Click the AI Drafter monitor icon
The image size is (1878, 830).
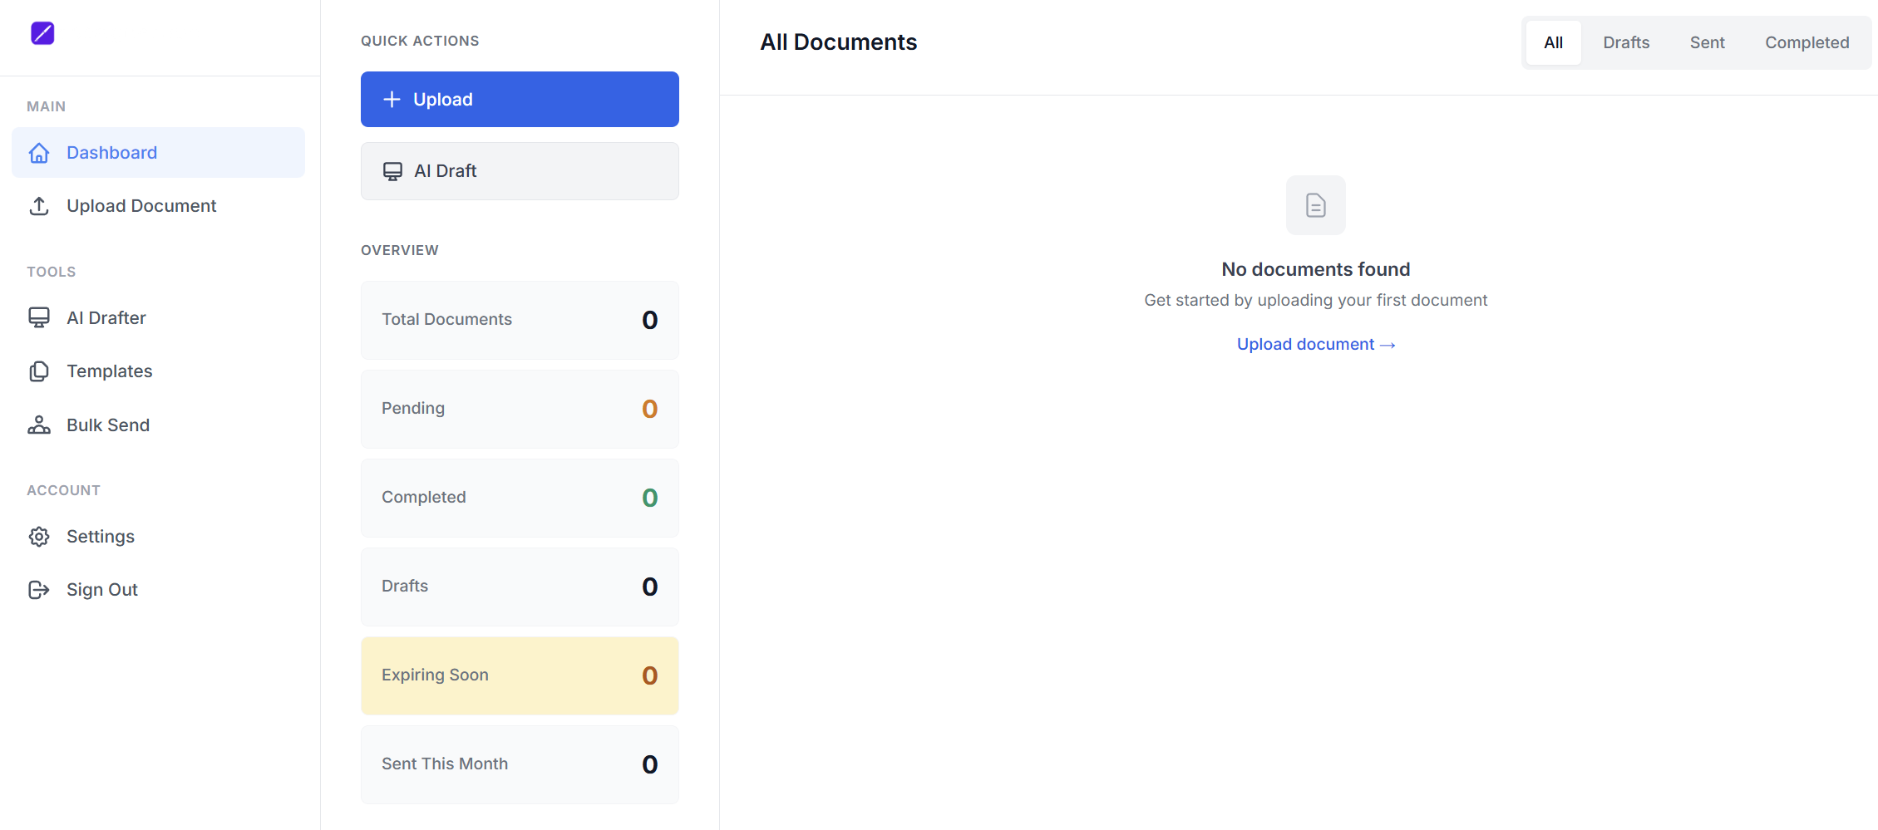pyautogui.click(x=39, y=318)
